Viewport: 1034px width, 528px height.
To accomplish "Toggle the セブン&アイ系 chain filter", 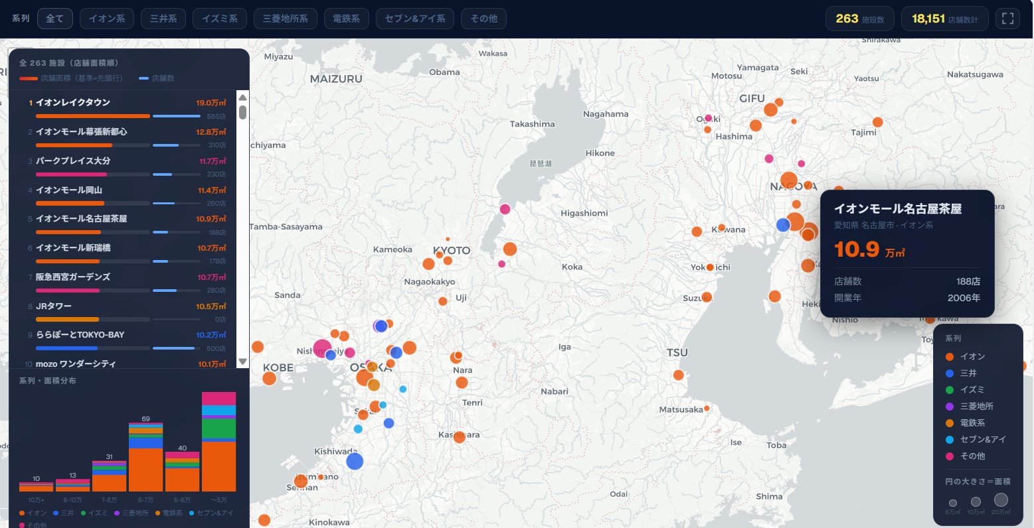I will click(x=415, y=19).
